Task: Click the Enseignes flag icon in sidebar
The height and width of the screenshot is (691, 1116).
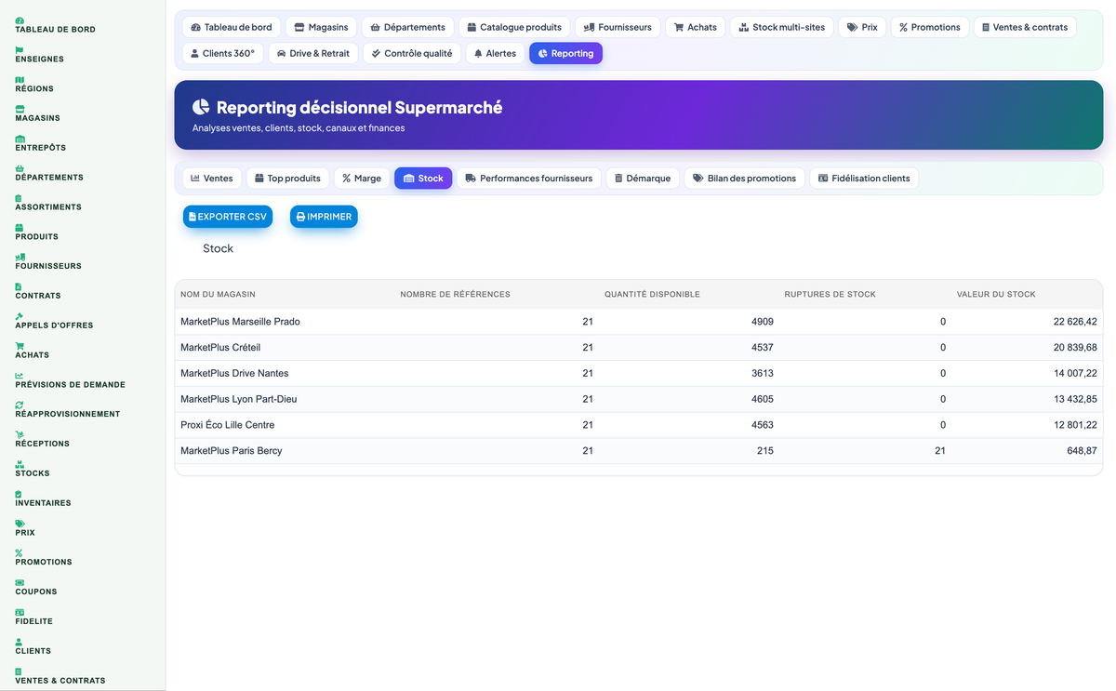Action: tap(20, 49)
